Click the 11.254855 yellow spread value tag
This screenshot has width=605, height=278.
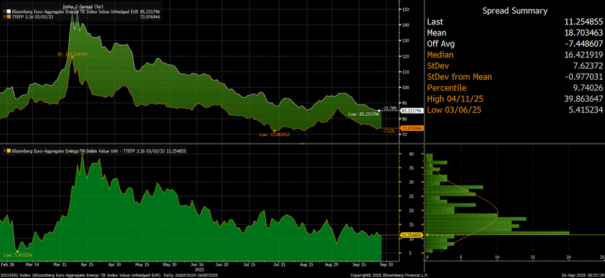coord(411,236)
